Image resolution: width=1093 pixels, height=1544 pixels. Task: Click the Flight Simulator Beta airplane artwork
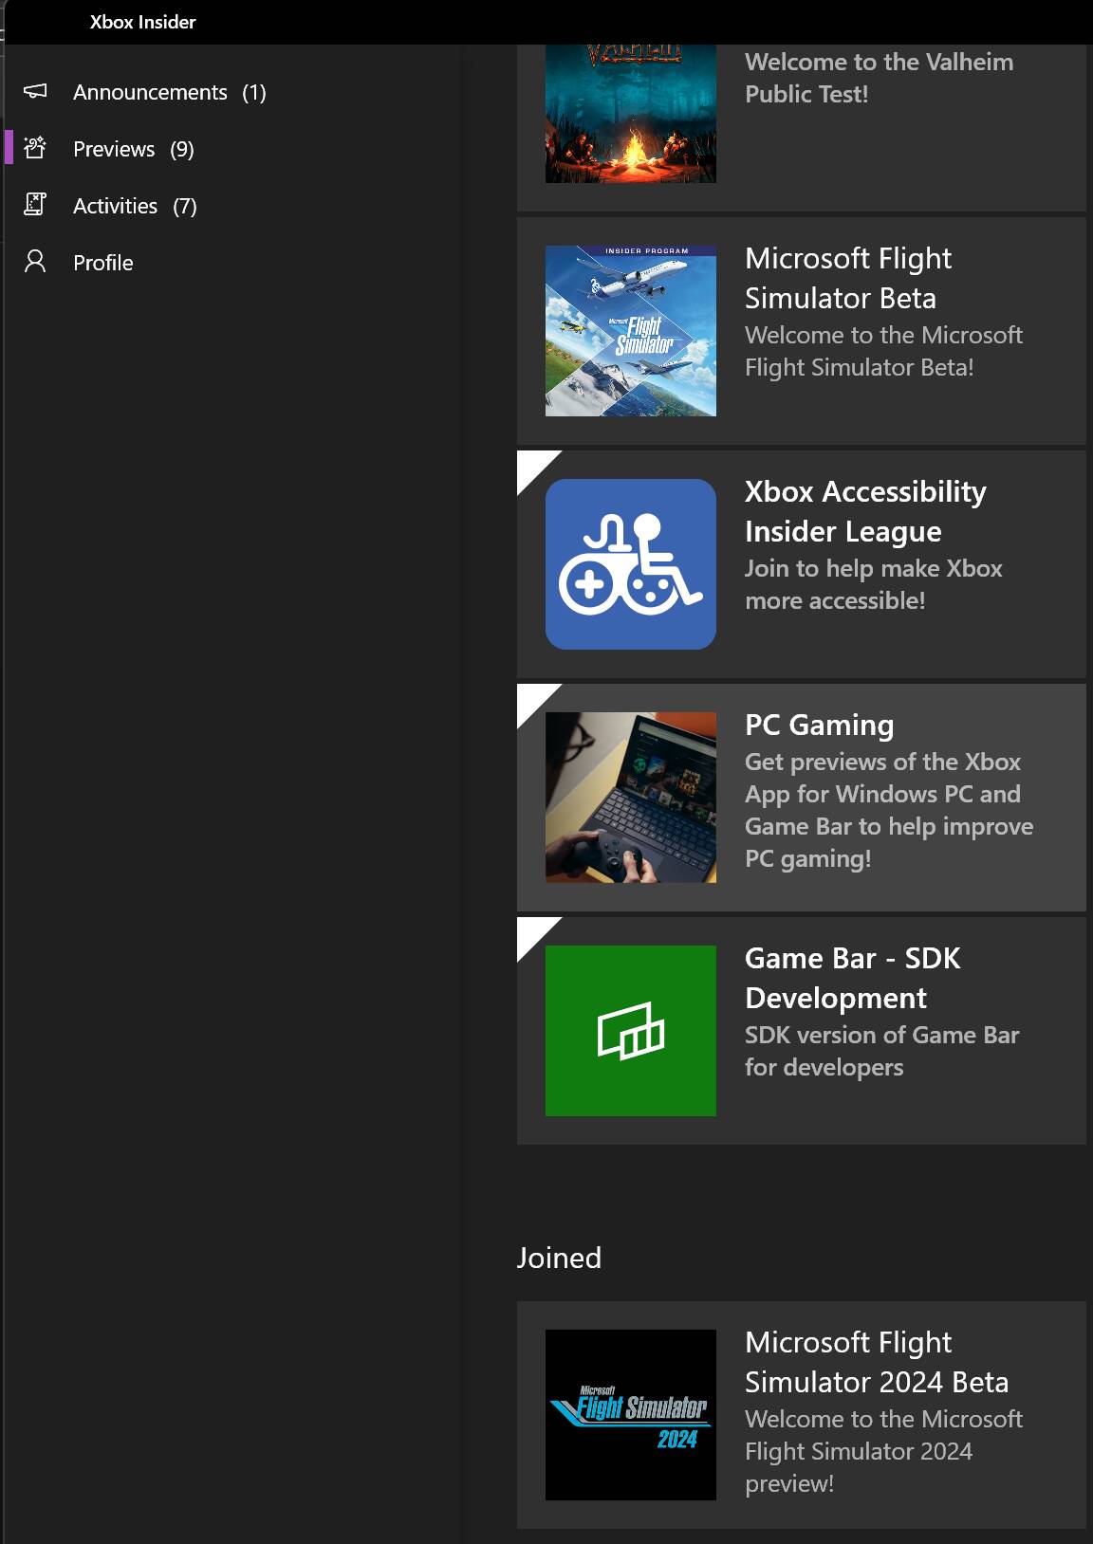[630, 331]
